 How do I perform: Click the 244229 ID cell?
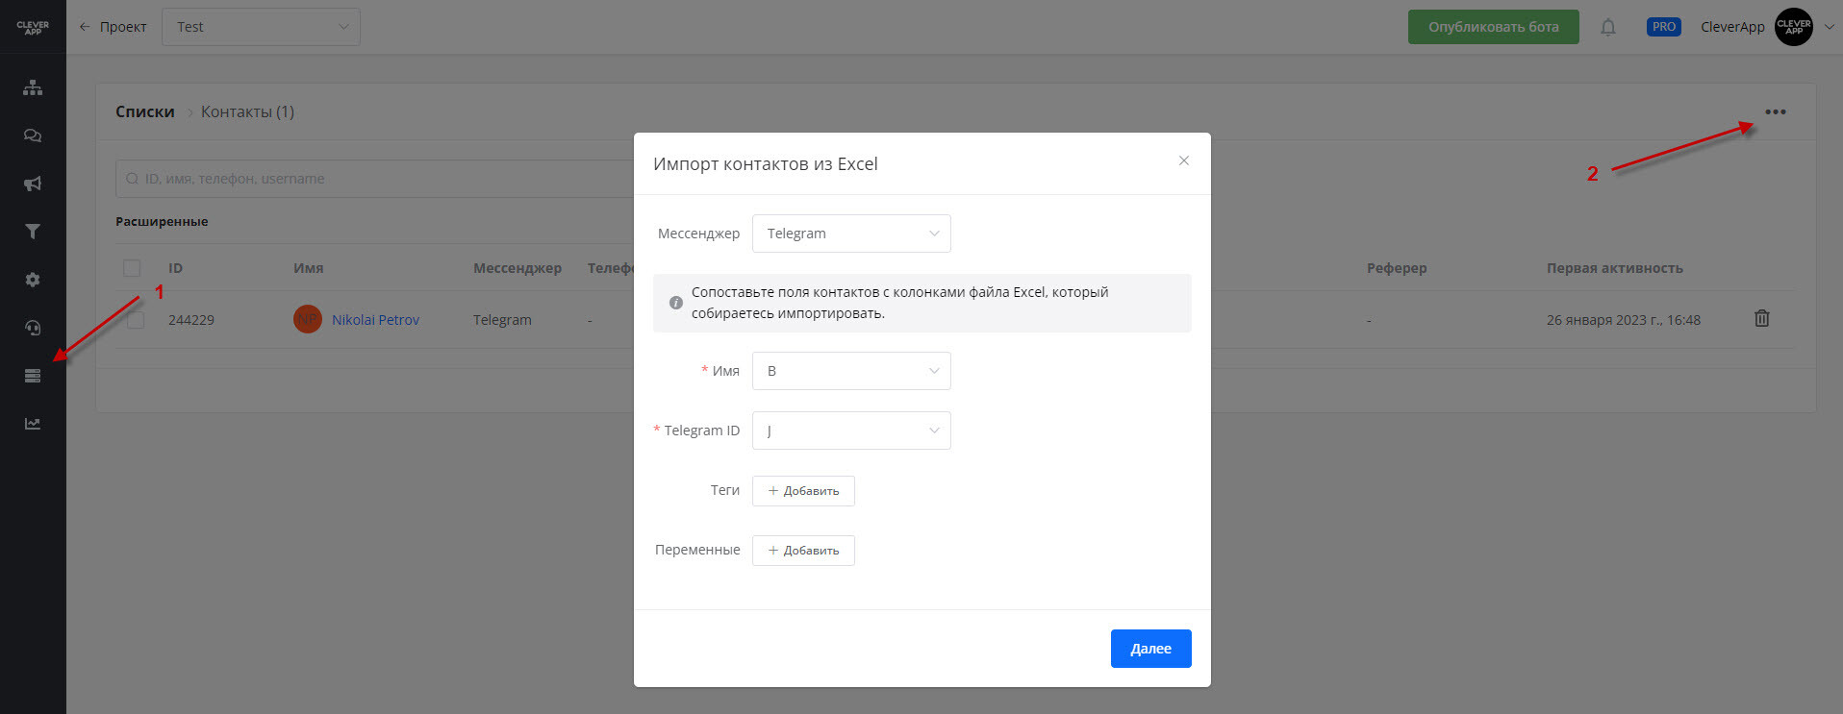pyautogui.click(x=191, y=320)
